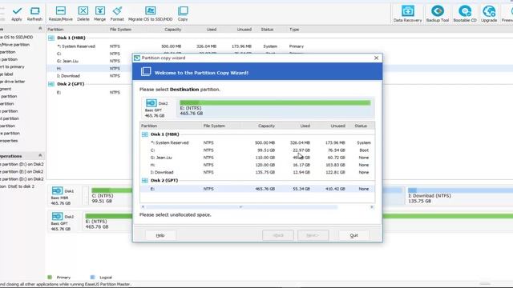
Task: Open the Backup Tool icon
Action: point(438,14)
